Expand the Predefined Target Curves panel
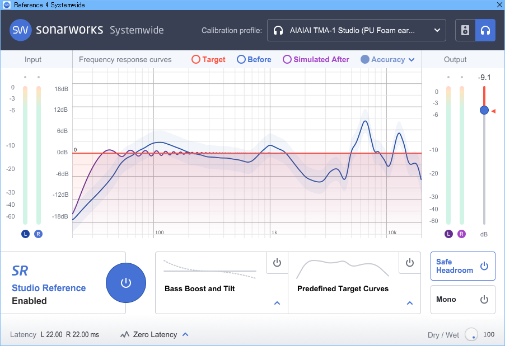The image size is (505, 346). 410,303
